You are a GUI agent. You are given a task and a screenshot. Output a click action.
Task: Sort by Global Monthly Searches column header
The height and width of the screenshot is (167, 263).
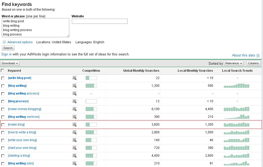pyautogui.click(x=141, y=70)
